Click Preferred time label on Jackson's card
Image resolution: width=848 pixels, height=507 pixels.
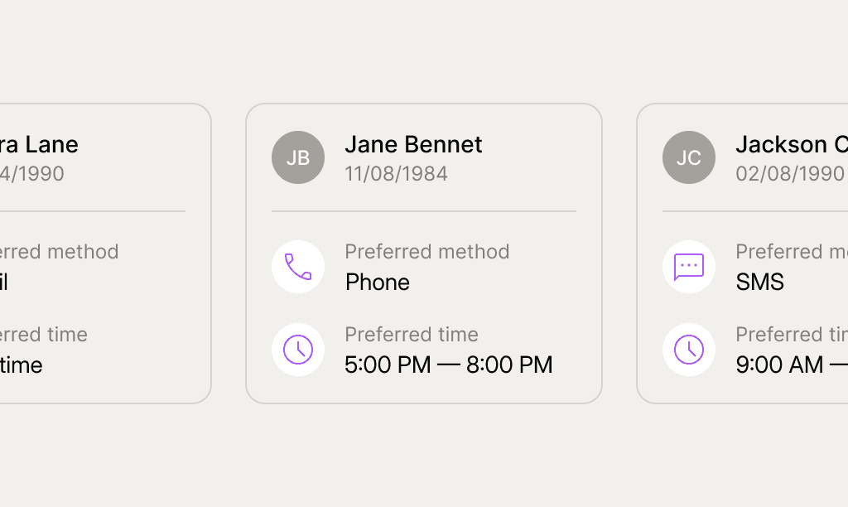791,335
